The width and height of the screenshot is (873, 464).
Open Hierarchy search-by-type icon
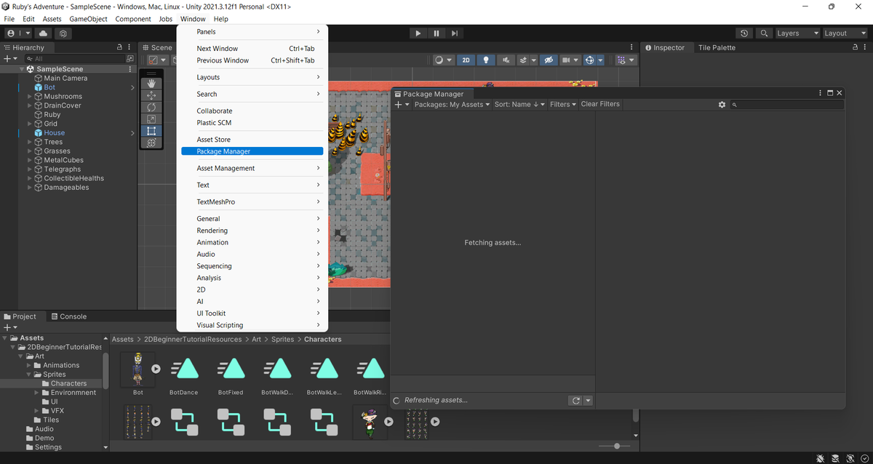(130, 59)
